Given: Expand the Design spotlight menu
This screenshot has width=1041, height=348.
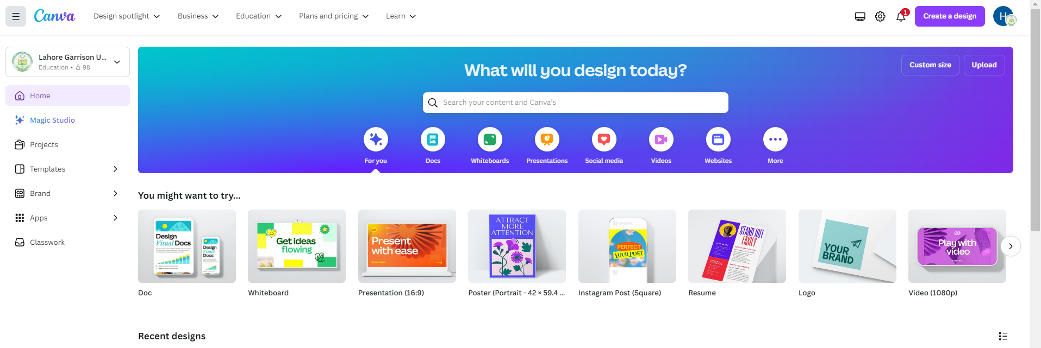Looking at the screenshot, I should coord(127,16).
